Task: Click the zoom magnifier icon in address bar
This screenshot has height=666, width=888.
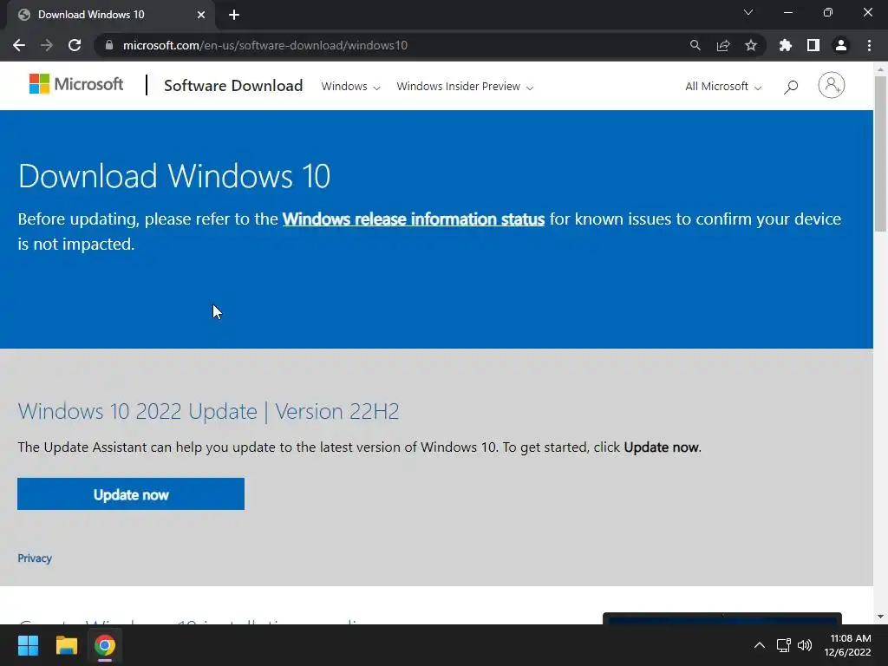Action: click(695, 45)
